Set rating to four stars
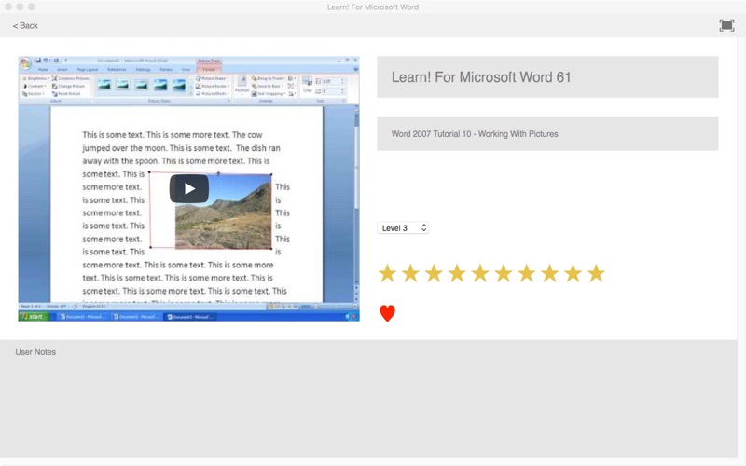The image size is (746, 466). click(x=457, y=273)
